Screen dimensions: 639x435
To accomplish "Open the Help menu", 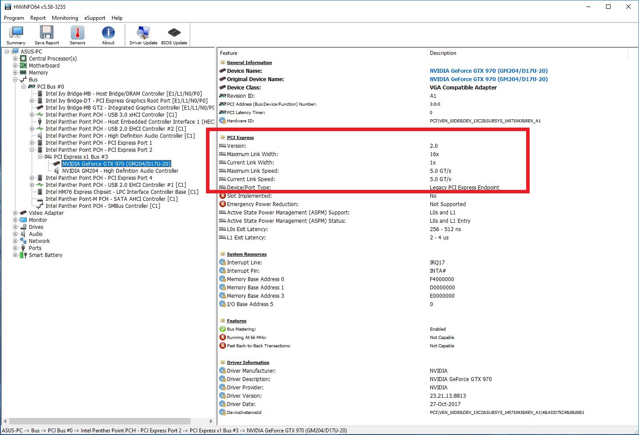I will tap(117, 18).
